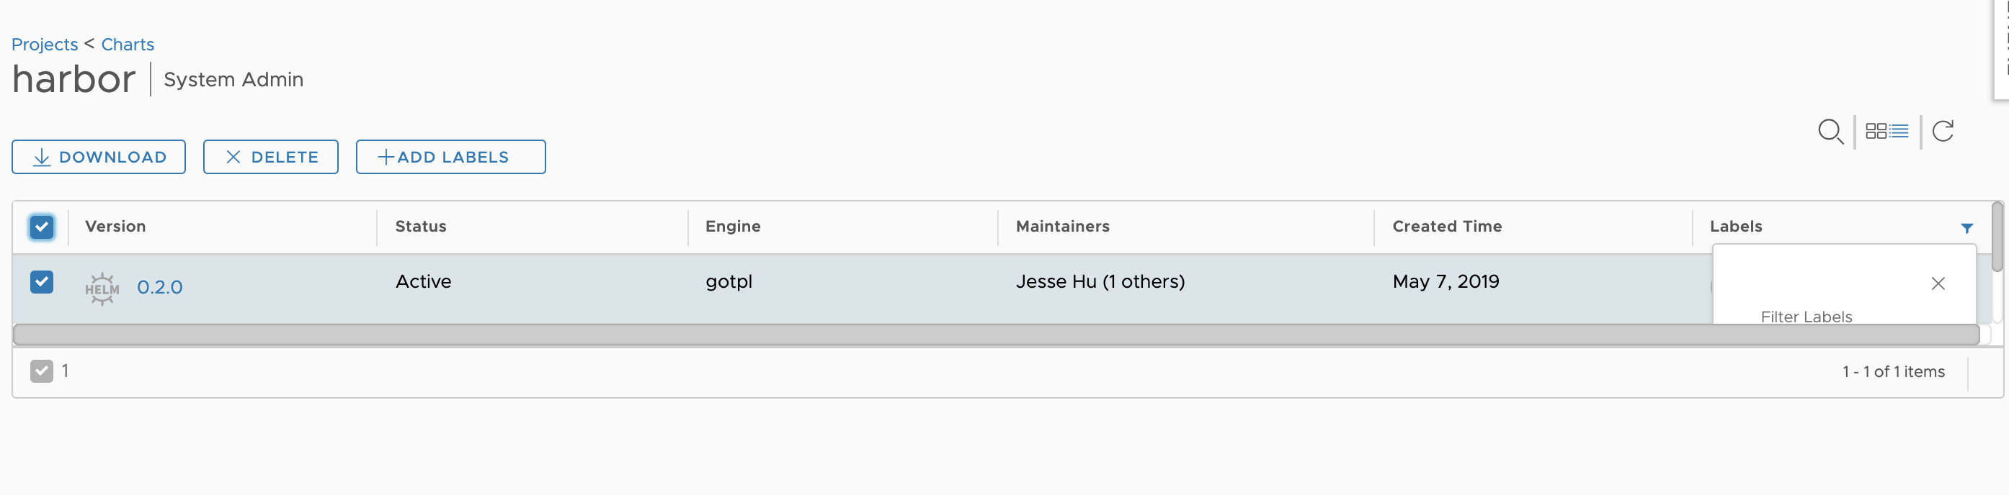This screenshot has width=2009, height=495.
Task: Click the DOWNLOAD button
Action: pos(98,156)
